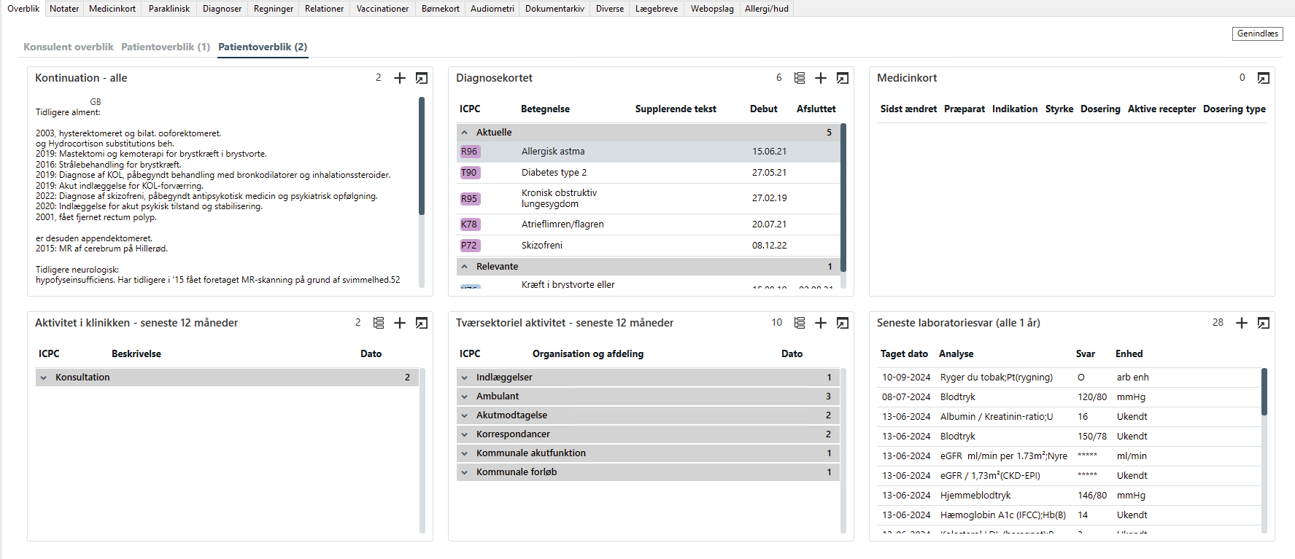Click the Genindlæs reload button
Viewport: 1295px width, 559px height.
1258,34
